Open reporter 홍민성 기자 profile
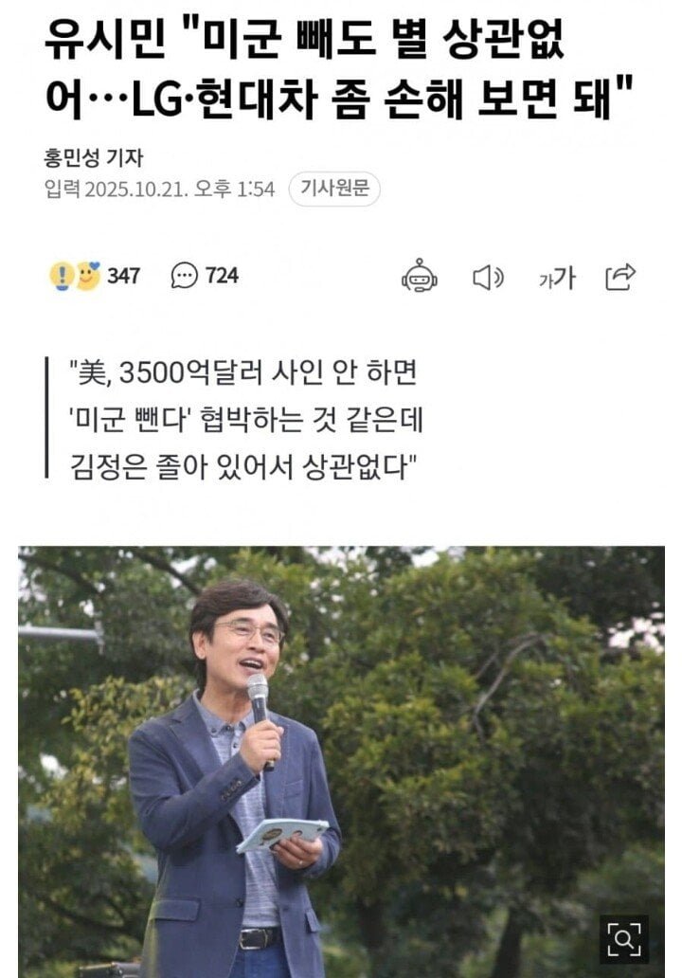 pos(94,158)
